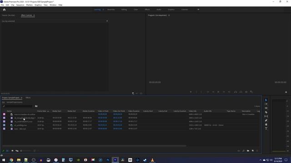This screenshot has height=163, width=291.
Task: Click the Automate to Sequence icon
Action: coord(239,151)
